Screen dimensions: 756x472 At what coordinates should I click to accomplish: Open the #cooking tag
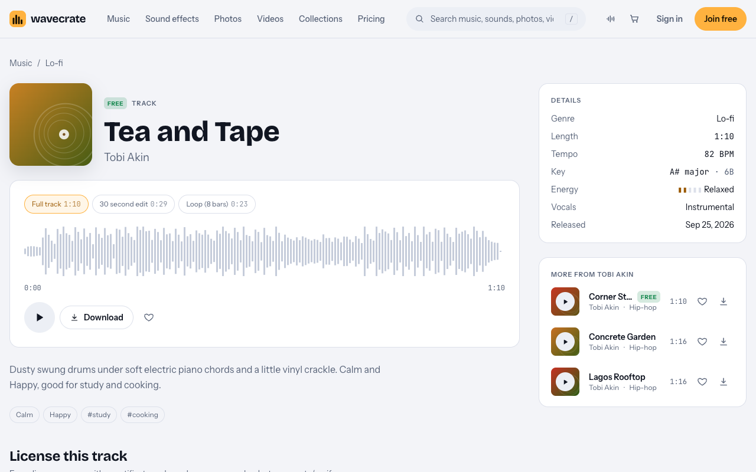tap(142, 415)
